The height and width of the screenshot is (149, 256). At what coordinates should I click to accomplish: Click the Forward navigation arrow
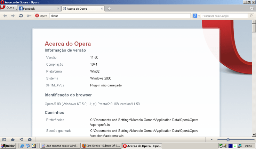click(x=13, y=16)
